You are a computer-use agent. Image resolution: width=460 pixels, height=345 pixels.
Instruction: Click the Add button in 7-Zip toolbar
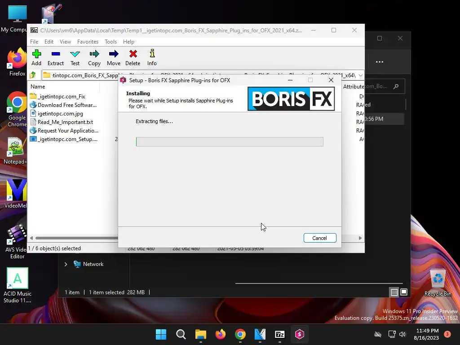click(x=36, y=57)
